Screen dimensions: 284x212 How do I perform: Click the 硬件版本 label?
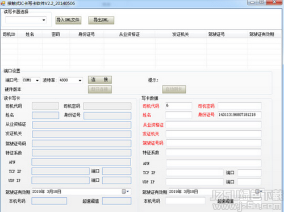(13, 89)
